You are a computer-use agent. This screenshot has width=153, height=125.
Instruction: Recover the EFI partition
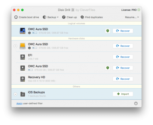(123, 57)
